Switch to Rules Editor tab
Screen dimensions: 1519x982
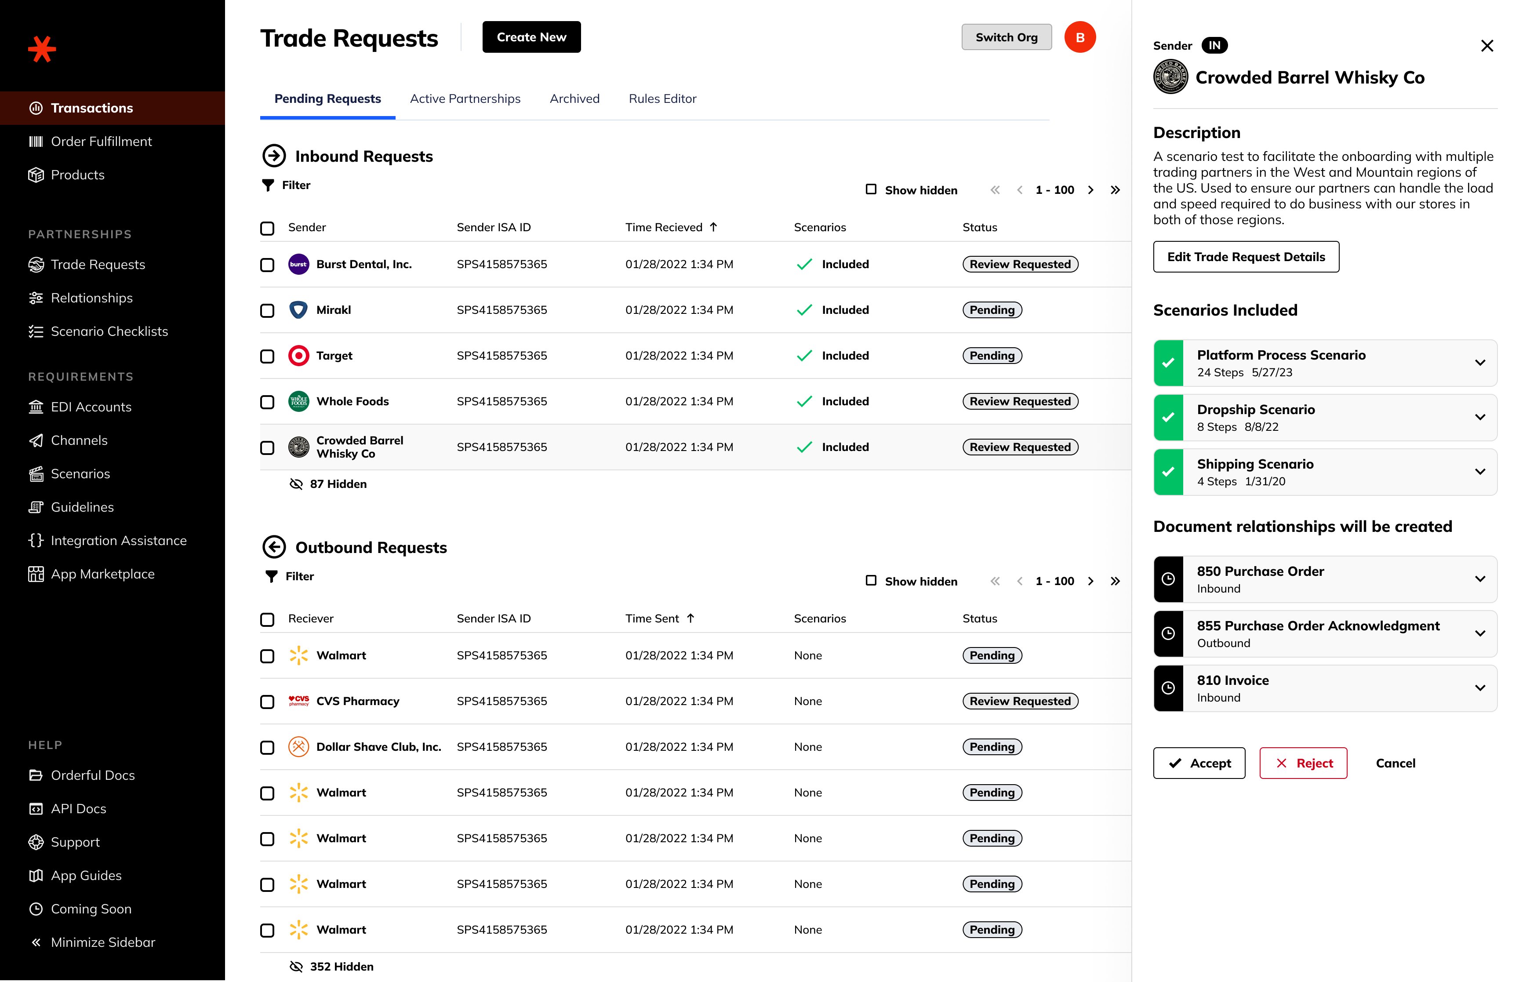662,99
